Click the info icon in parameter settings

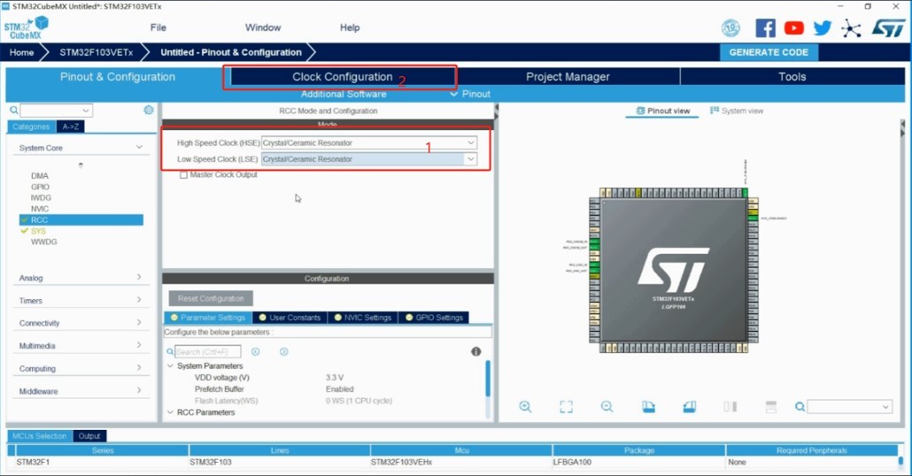pos(475,351)
